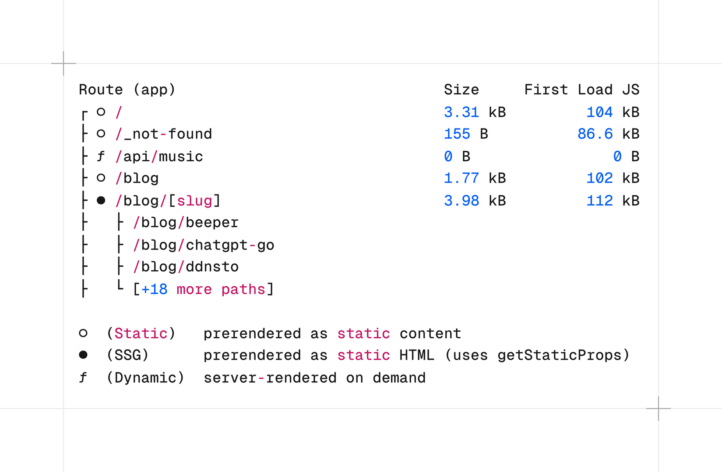Select the Route (app) column header
The image size is (722, 472).
pos(127,89)
